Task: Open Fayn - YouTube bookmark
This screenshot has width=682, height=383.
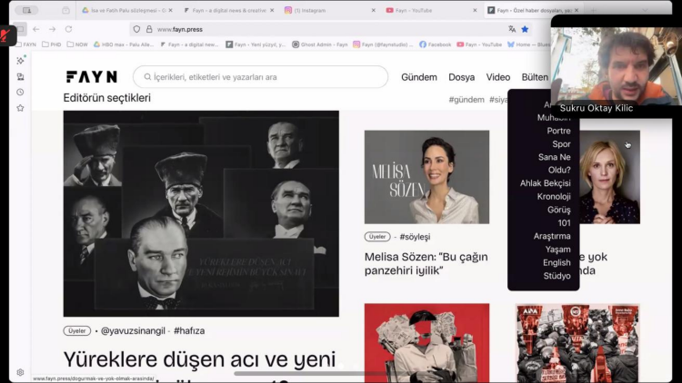Action: [479, 44]
